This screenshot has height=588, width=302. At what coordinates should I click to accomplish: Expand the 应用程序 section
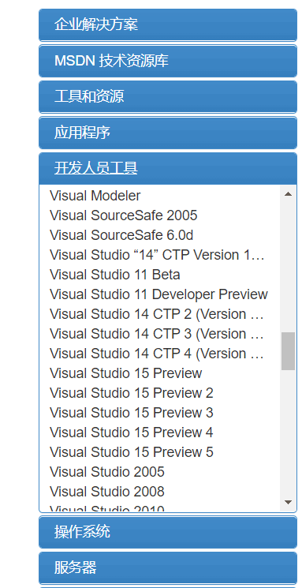(168, 133)
